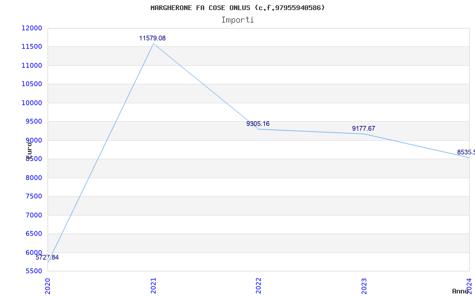Click the 11000 y-axis value
475x297 pixels.
tap(31, 65)
